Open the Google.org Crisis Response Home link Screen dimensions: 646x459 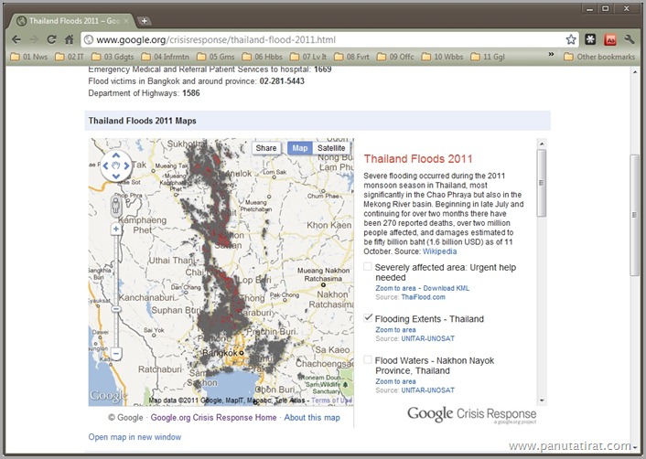click(x=213, y=418)
